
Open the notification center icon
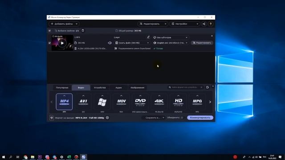[280, 157]
